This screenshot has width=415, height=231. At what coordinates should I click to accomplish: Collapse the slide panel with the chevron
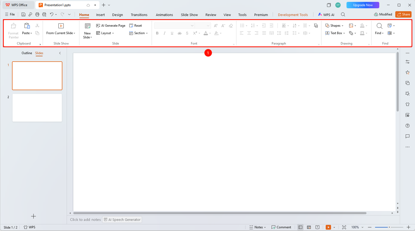[x=60, y=53]
